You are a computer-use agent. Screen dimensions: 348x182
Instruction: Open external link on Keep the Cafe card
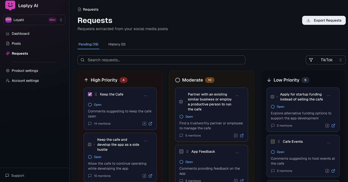coord(150,124)
